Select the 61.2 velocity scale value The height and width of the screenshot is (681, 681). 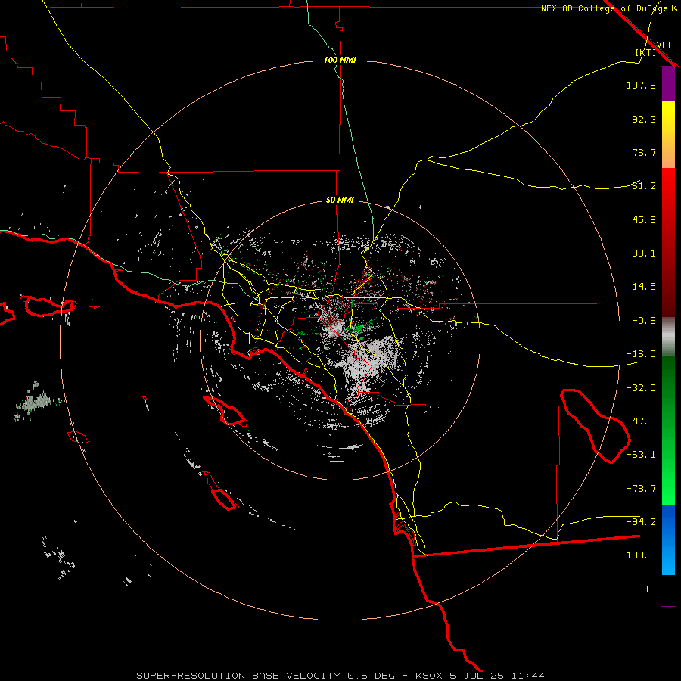coord(644,186)
